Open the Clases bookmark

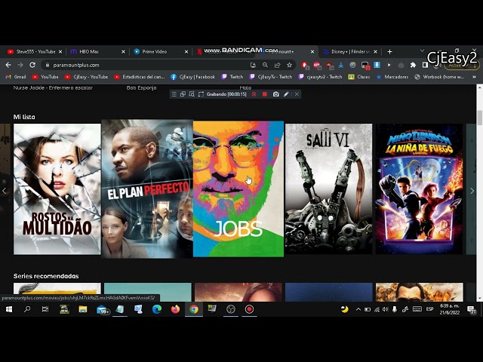[x=359, y=77]
